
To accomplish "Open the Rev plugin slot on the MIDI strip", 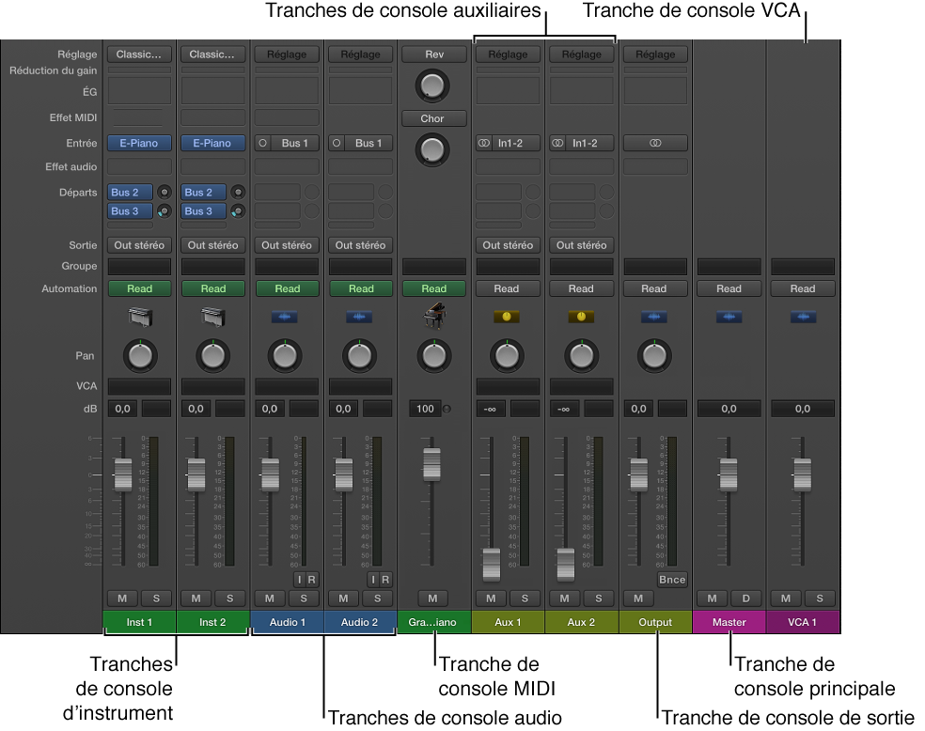I will [433, 54].
